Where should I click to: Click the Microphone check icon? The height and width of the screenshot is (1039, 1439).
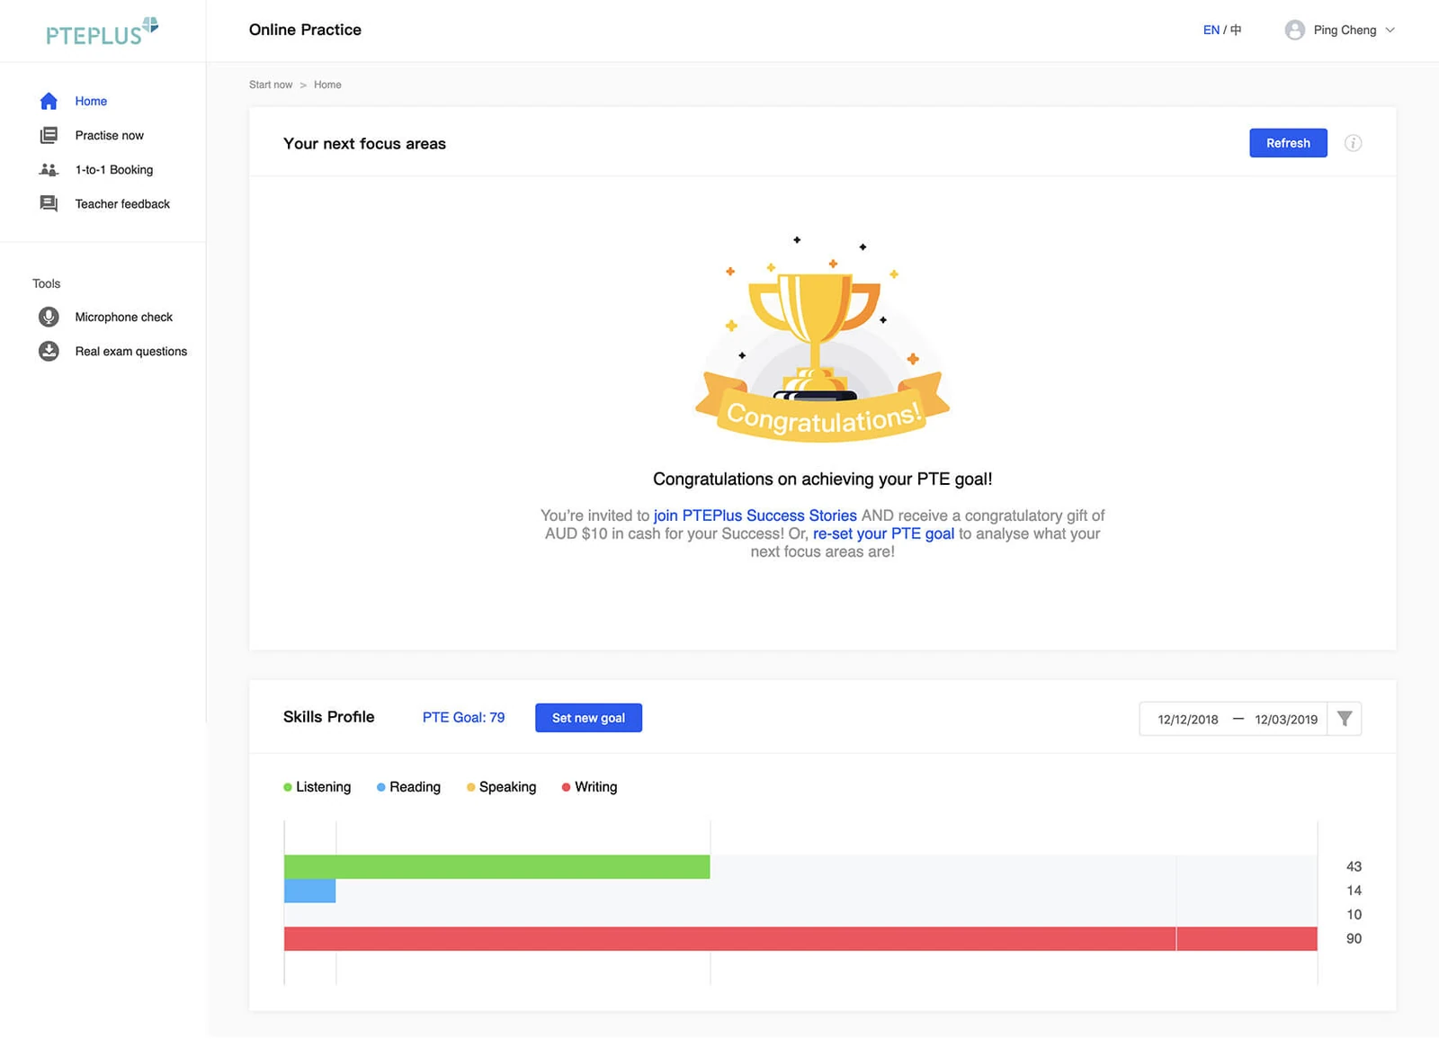[x=49, y=317]
